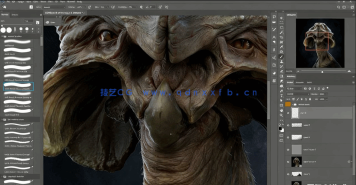Hide the layer with black mountain-shaped thumbnail

point(288,174)
